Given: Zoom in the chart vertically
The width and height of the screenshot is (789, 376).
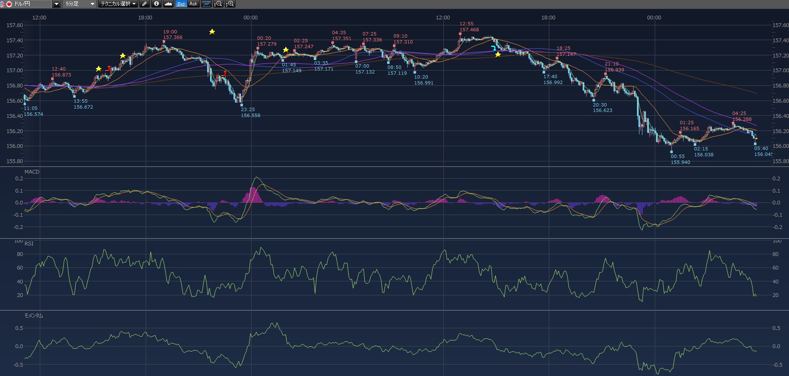Looking at the screenshot, I should click(x=230, y=4).
